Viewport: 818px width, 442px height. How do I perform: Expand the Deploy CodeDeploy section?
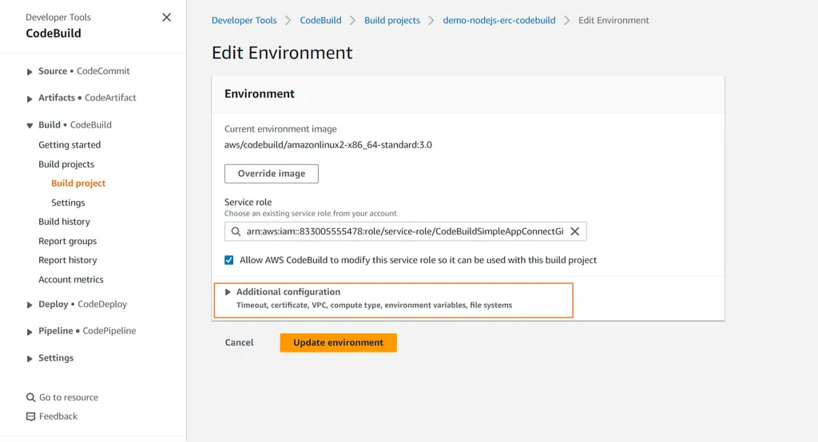pos(30,305)
